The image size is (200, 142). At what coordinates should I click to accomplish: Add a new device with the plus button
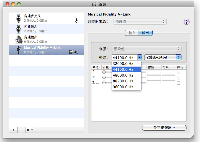[x=13, y=130]
